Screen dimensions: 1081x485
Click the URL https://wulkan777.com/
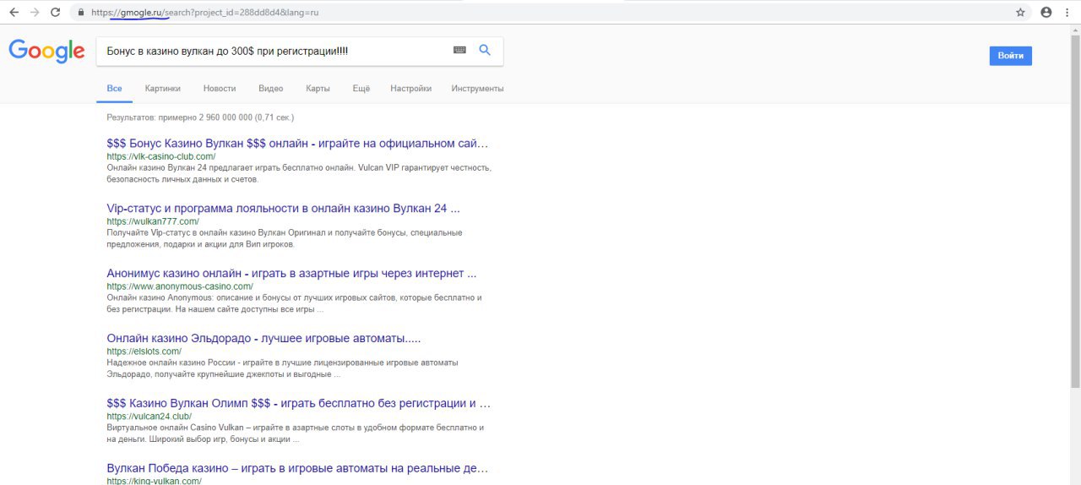pos(153,221)
